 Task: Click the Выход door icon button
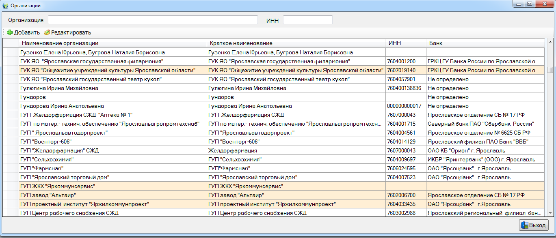[x=534, y=225]
